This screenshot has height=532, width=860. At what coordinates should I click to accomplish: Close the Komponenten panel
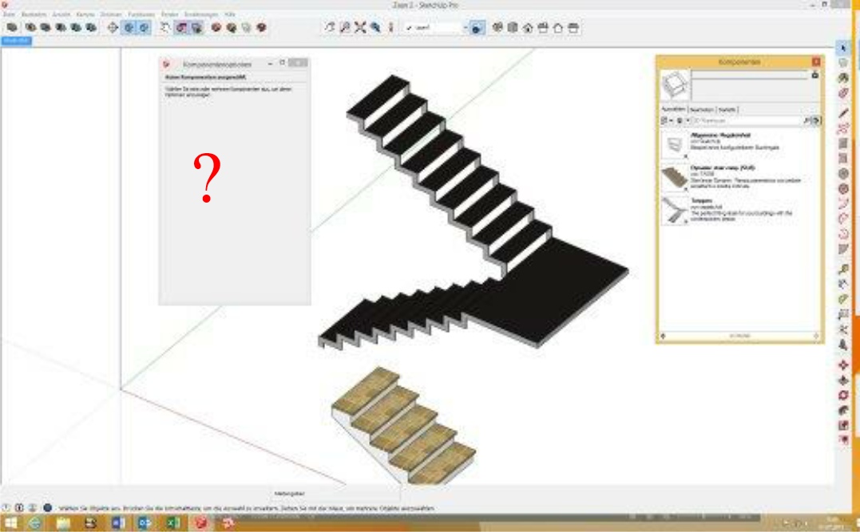(815, 61)
